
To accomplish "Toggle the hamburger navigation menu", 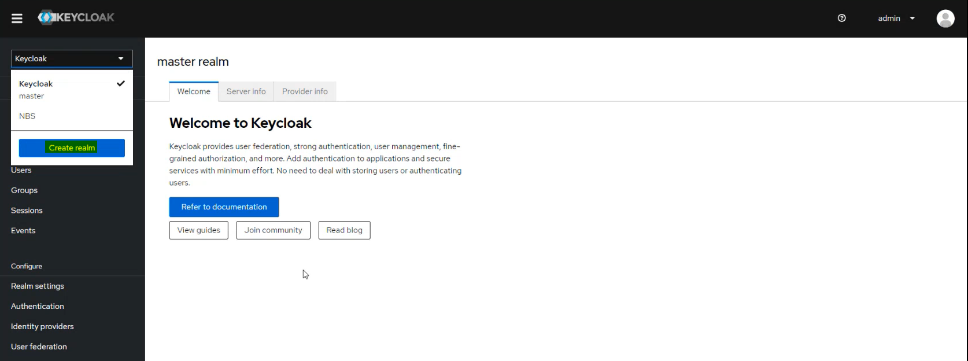I will point(17,19).
